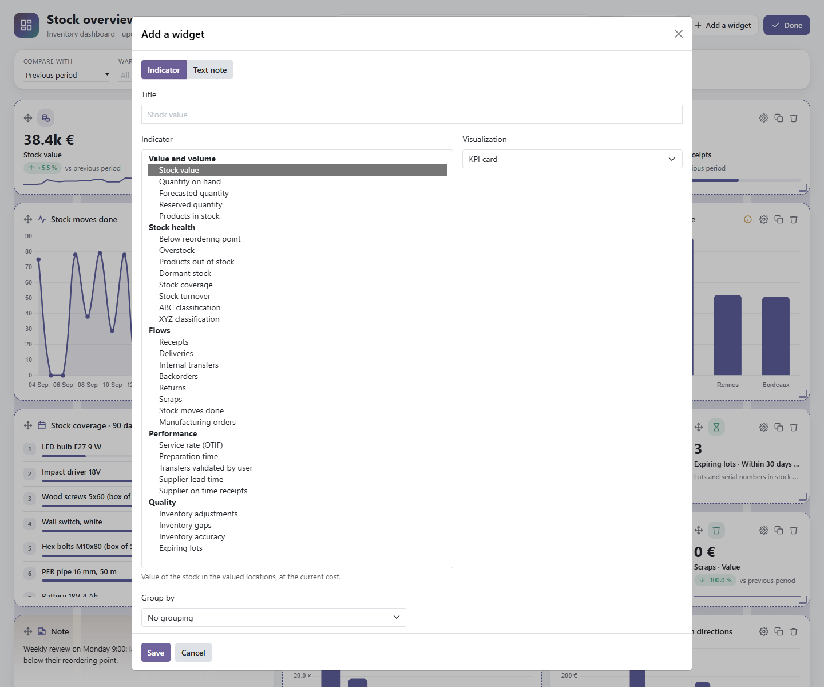The height and width of the screenshot is (687, 824).
Task: Grab the move handle of Stock moves done widget
Action: (x=28, y=219)
